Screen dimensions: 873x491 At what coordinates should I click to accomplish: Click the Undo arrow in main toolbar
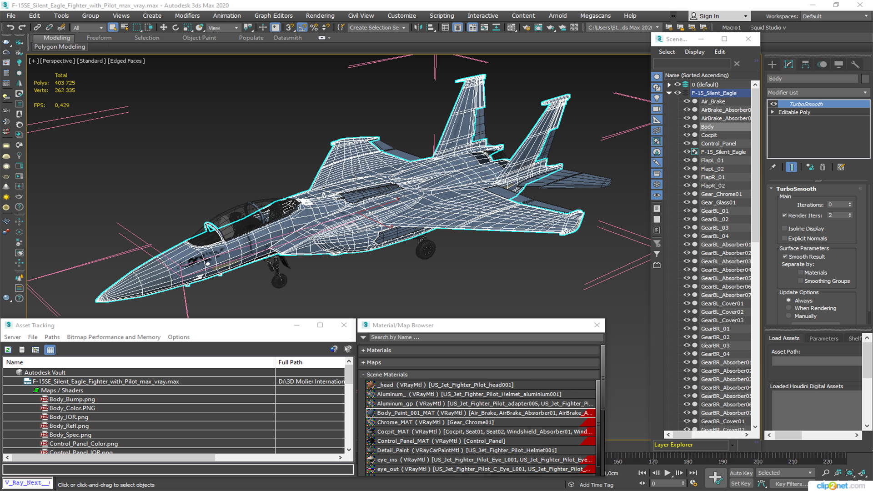[x=10, y=28]
